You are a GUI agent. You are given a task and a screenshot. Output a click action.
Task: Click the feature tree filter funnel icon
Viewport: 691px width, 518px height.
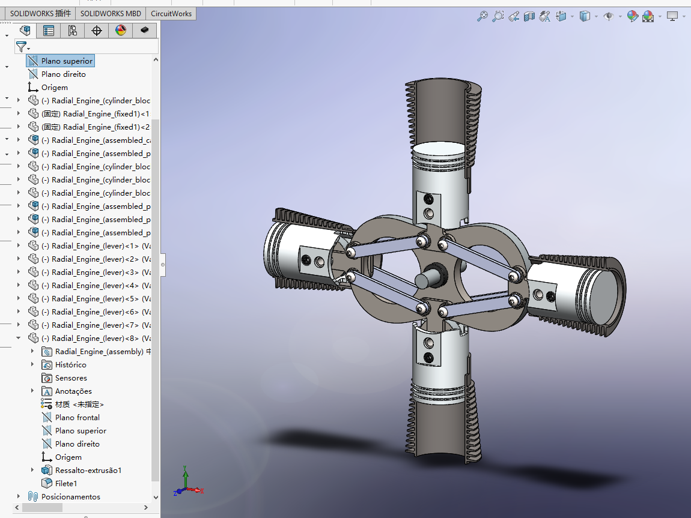point(20,46)
